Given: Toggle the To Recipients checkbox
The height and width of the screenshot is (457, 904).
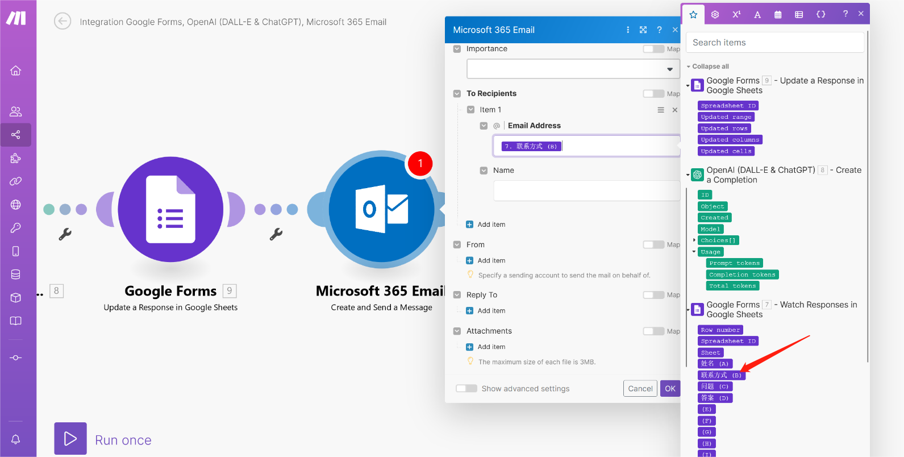Looking at the screenshot, I should 457,94.
